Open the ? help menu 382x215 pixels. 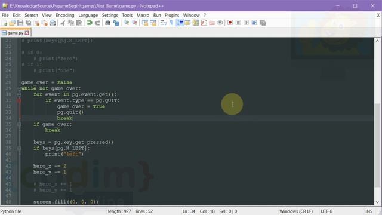tap(205, 15)
